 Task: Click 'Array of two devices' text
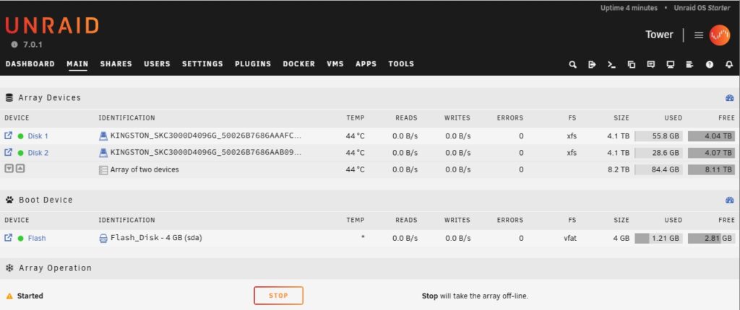click(x=145, y=169)
